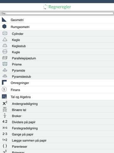Select the sphere icon next to Kugle

tap(5, 52)
